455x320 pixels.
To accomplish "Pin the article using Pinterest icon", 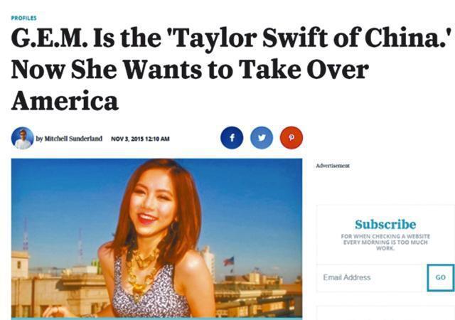I will (291, 138).
